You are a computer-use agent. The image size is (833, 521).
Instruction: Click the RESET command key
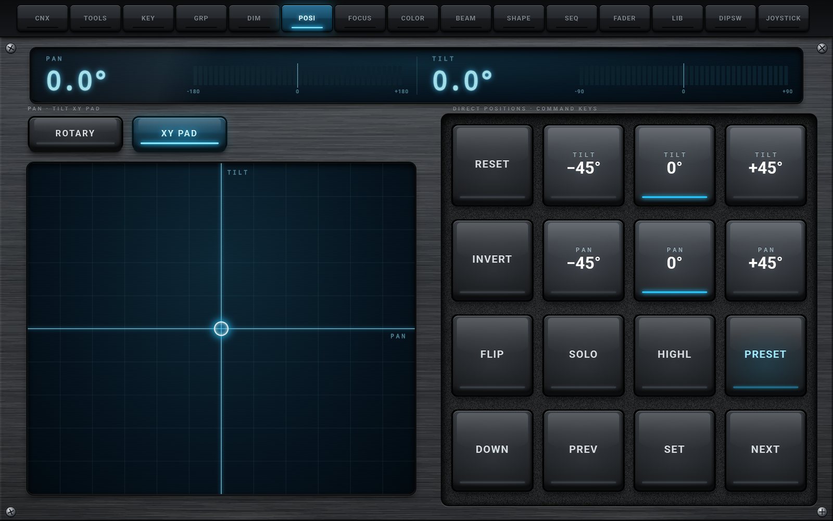tap(492, 165)
